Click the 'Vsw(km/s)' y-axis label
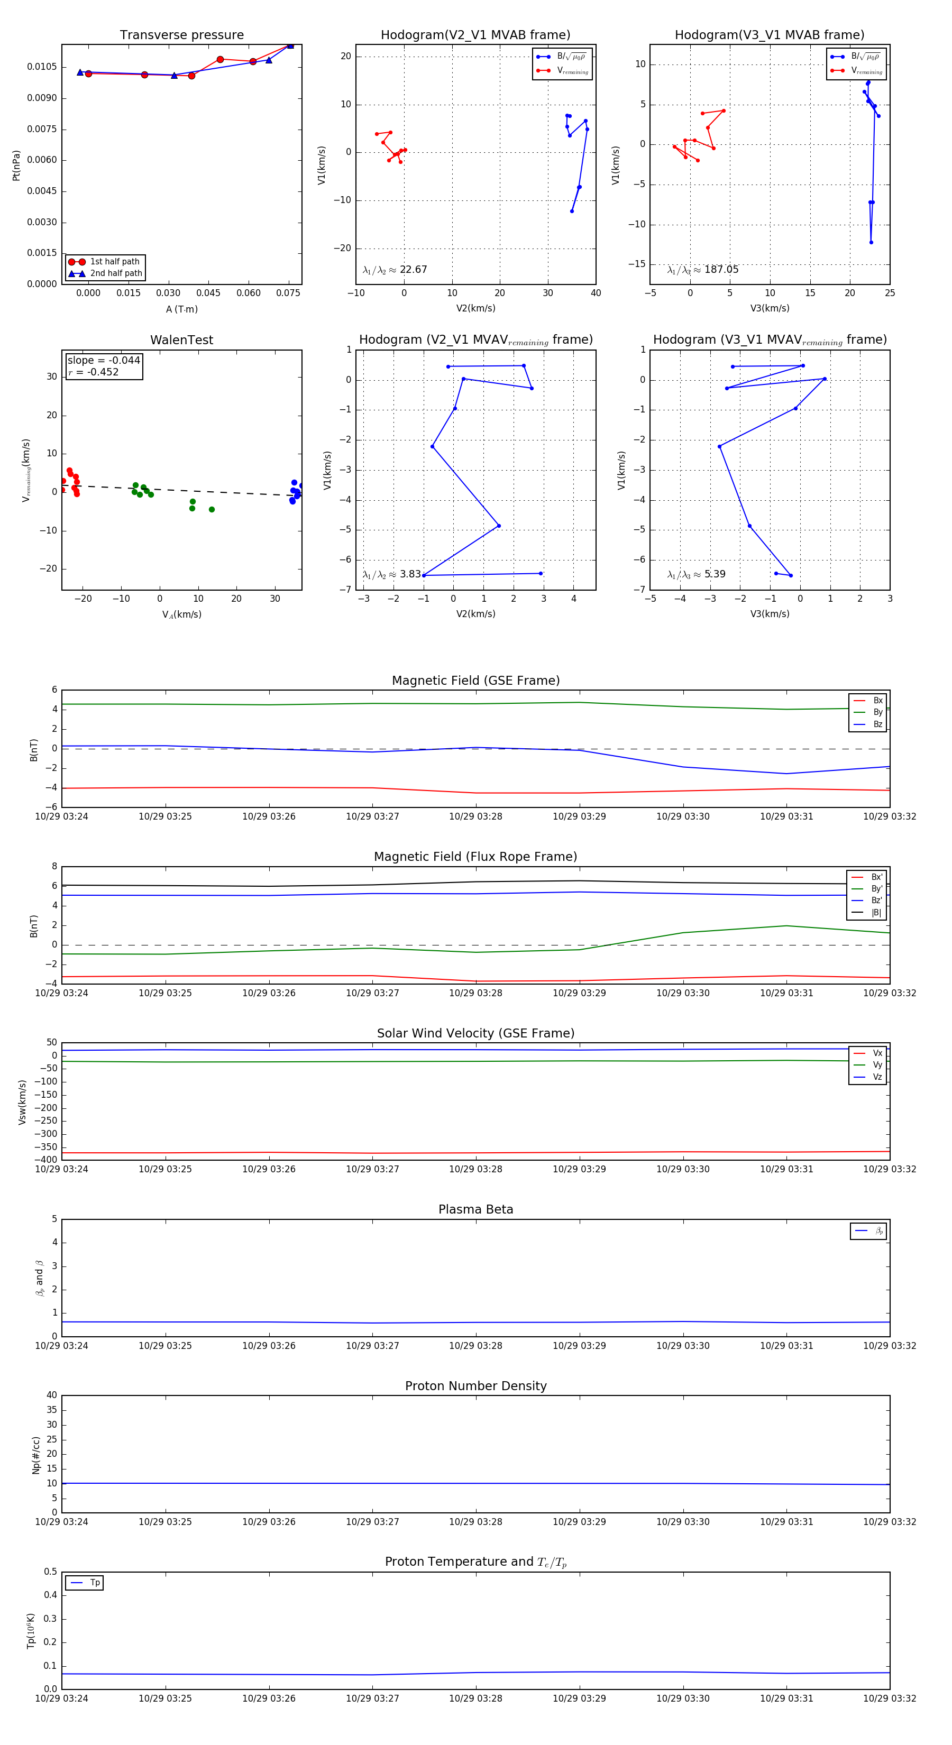Screen dimensions: 952x1745 tap(22, 1102)
